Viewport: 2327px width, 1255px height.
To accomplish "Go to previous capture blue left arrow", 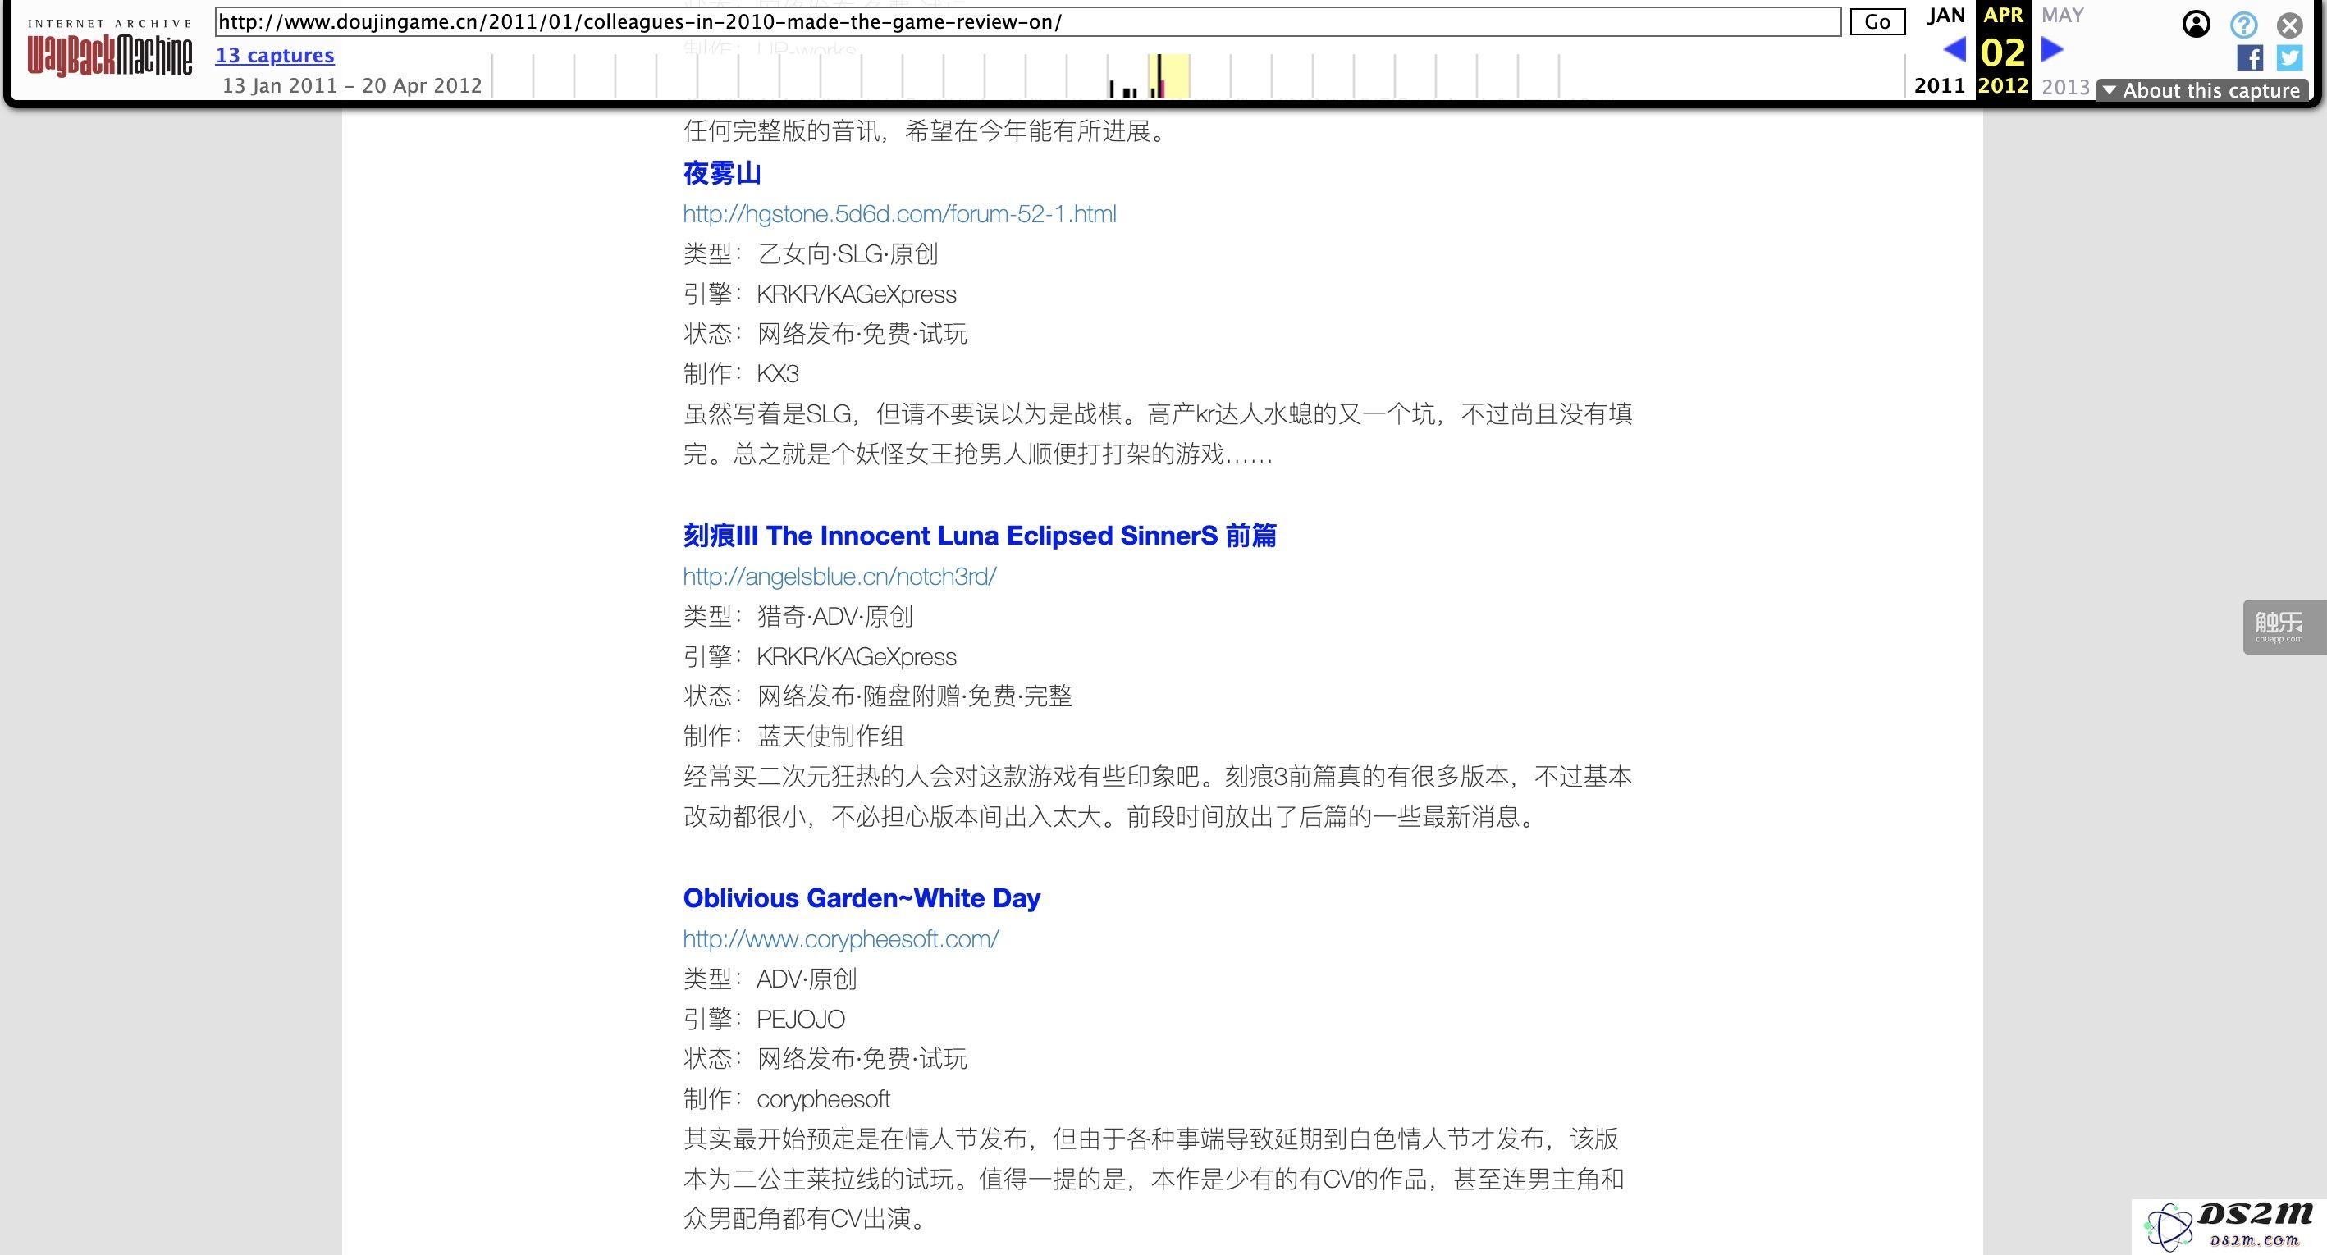I will (1954, 48).
